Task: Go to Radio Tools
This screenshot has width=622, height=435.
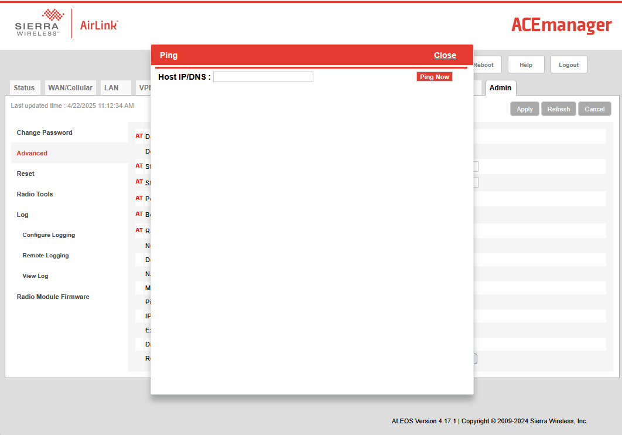Action: 35,194
